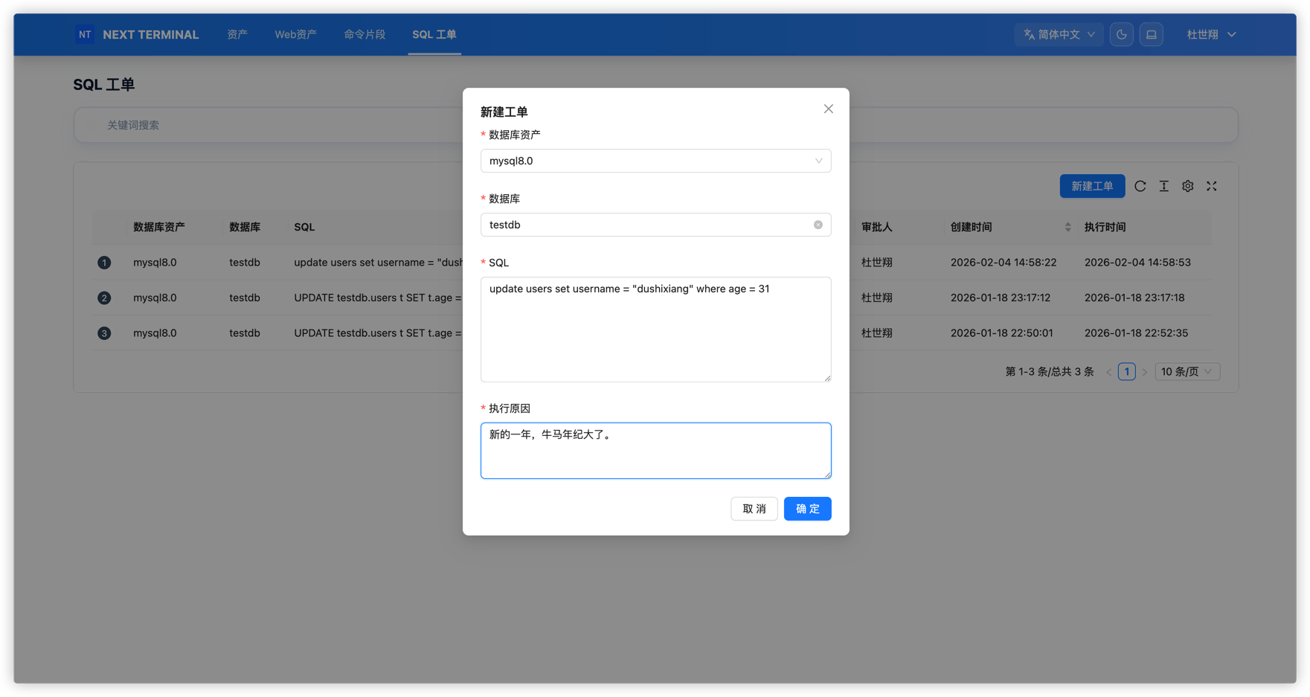Open the 简体中文 language dropdown
Image resolution: width=1310 pixels, height=697 pixels.
1059,34
